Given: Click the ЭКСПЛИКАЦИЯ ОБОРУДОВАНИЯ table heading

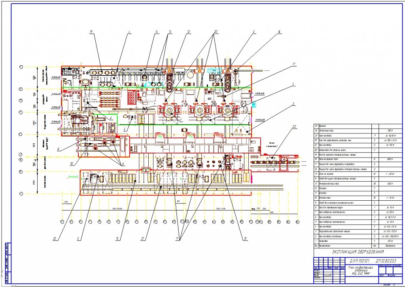Looking at the screenshot, I should point(358,252).
